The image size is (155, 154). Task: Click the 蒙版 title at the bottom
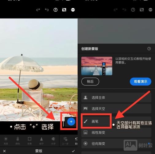[39, 151]
